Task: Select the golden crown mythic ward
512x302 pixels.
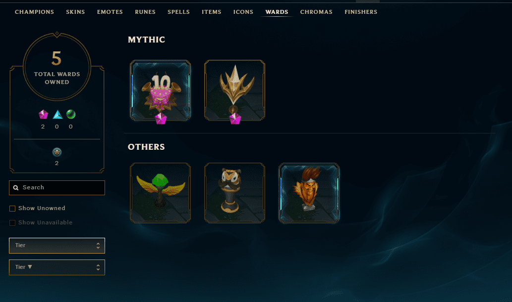Action: (234, 90)
